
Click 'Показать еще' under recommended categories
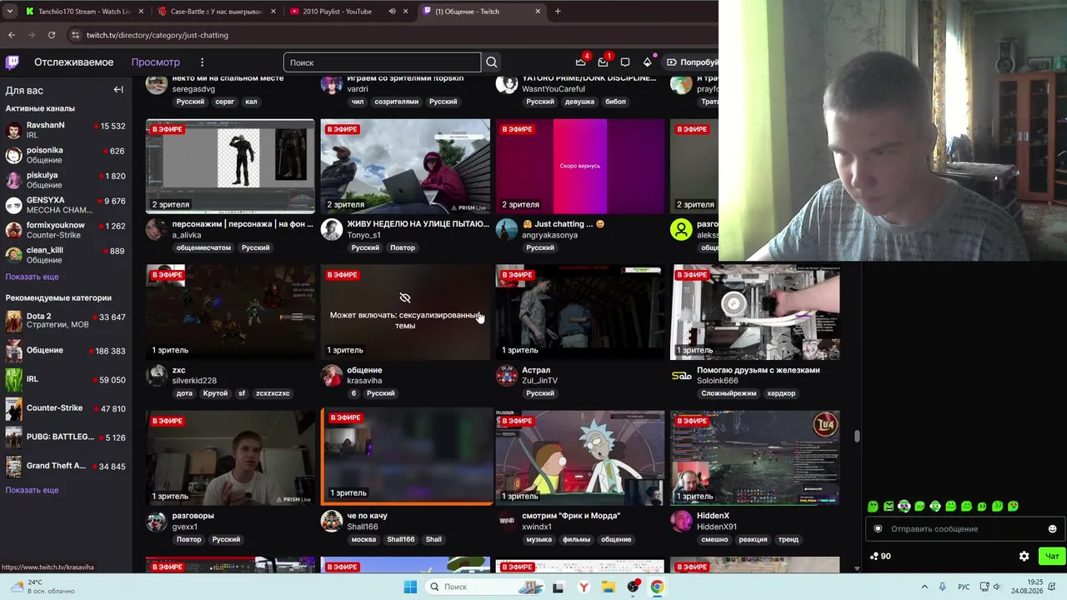point(32,490)
